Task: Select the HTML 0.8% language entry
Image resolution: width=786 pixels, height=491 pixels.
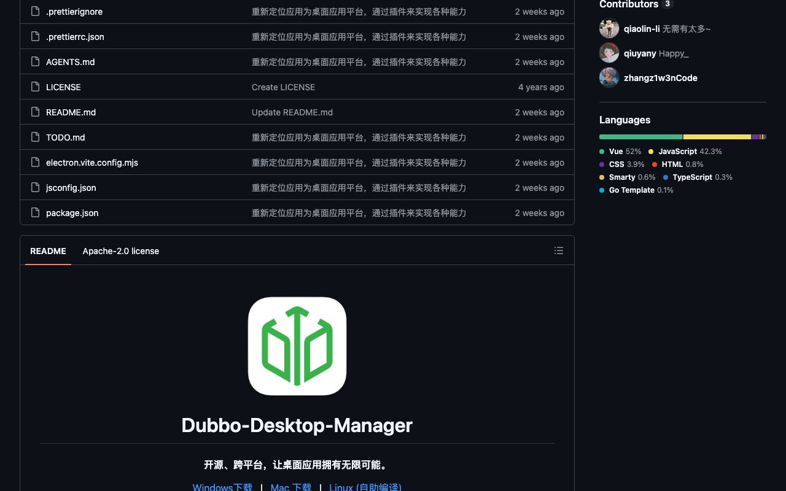Action: coord(678,164)
